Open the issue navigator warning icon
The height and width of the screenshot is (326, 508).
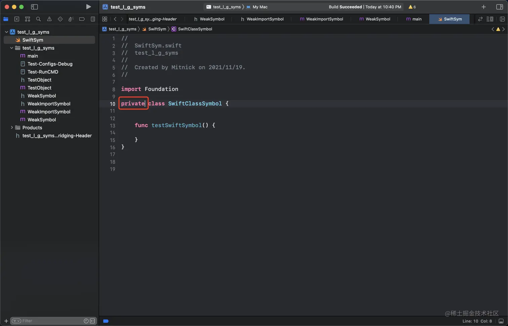click(x=49, y=19)
